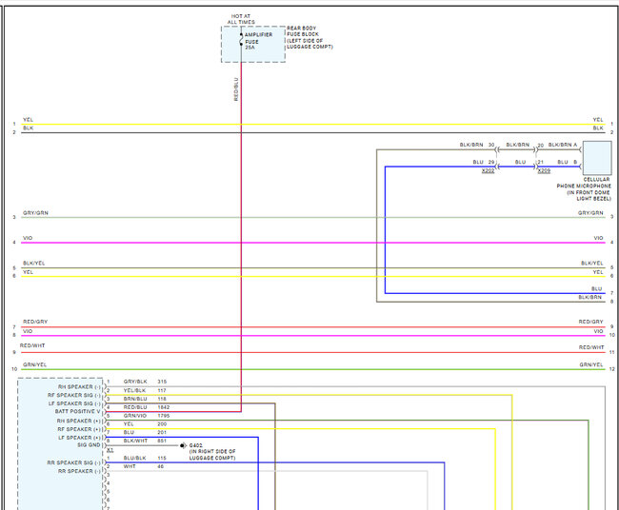Click the "RF SPEAKER SIG (-)" pin label
This screenshot has width=619, height=510.
pos(74,395)
